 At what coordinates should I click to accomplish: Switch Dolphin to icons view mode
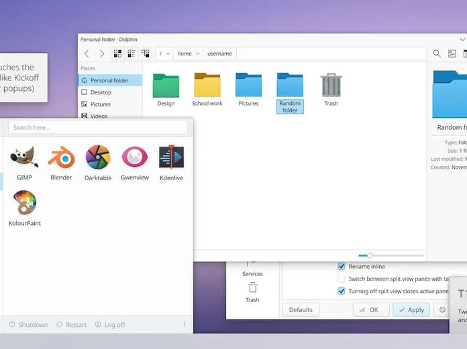(118, 54)
